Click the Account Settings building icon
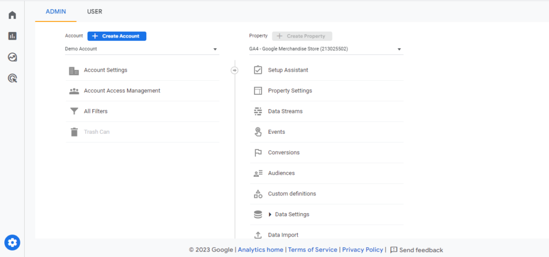The width and height of the screenshot is (549, 257). point(74,71)
